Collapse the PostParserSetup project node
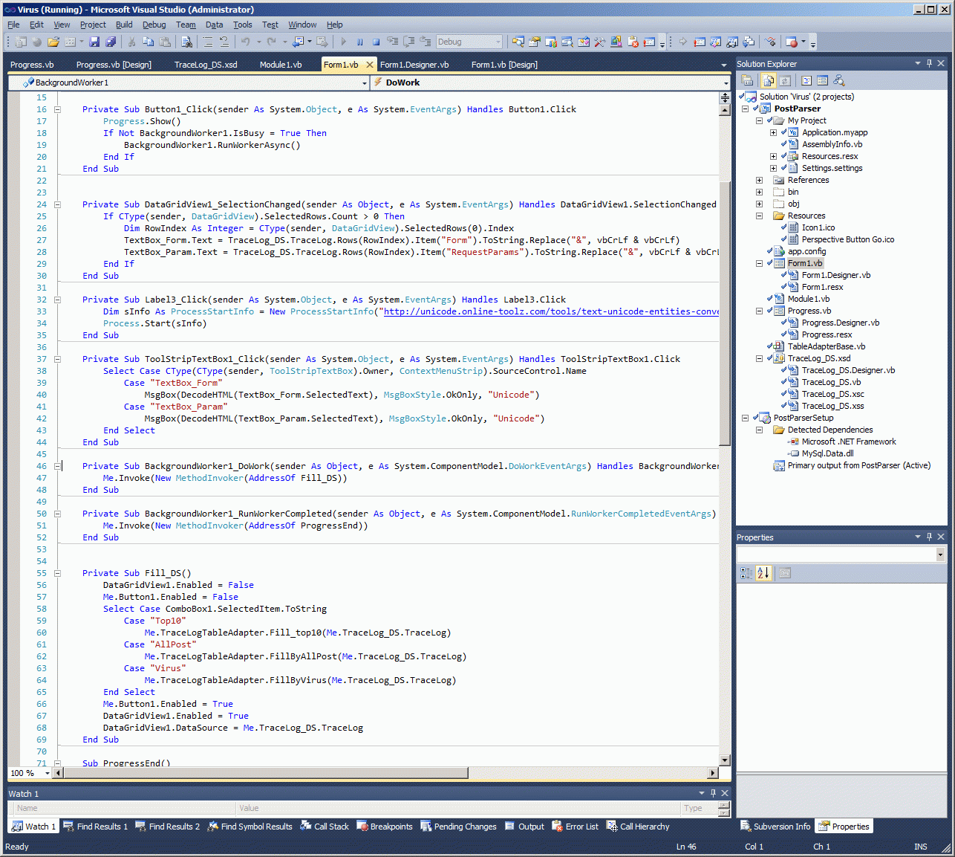Image resolution: width=955 pixels, height=857 pixels. pyautogui.click(x=745, y=418)
